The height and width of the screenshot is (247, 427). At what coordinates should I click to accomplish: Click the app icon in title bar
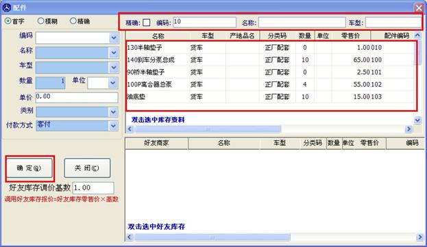[x=7, y=8]
